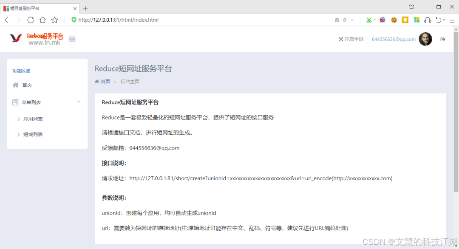Close the 短网址服务平台 tab
The height and width of the screenshot is (249, 459).
click(x=75, y=8)
